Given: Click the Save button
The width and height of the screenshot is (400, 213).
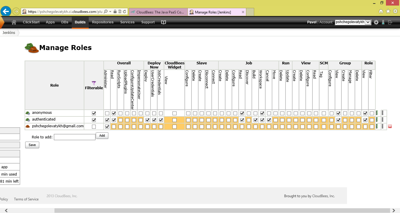Looking at the screenshot, I should pos(32,145).
